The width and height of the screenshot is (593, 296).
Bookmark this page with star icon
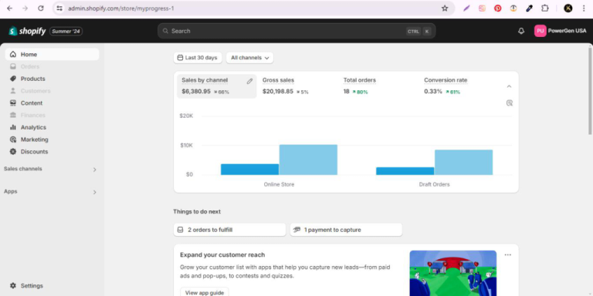coord(445,8)
